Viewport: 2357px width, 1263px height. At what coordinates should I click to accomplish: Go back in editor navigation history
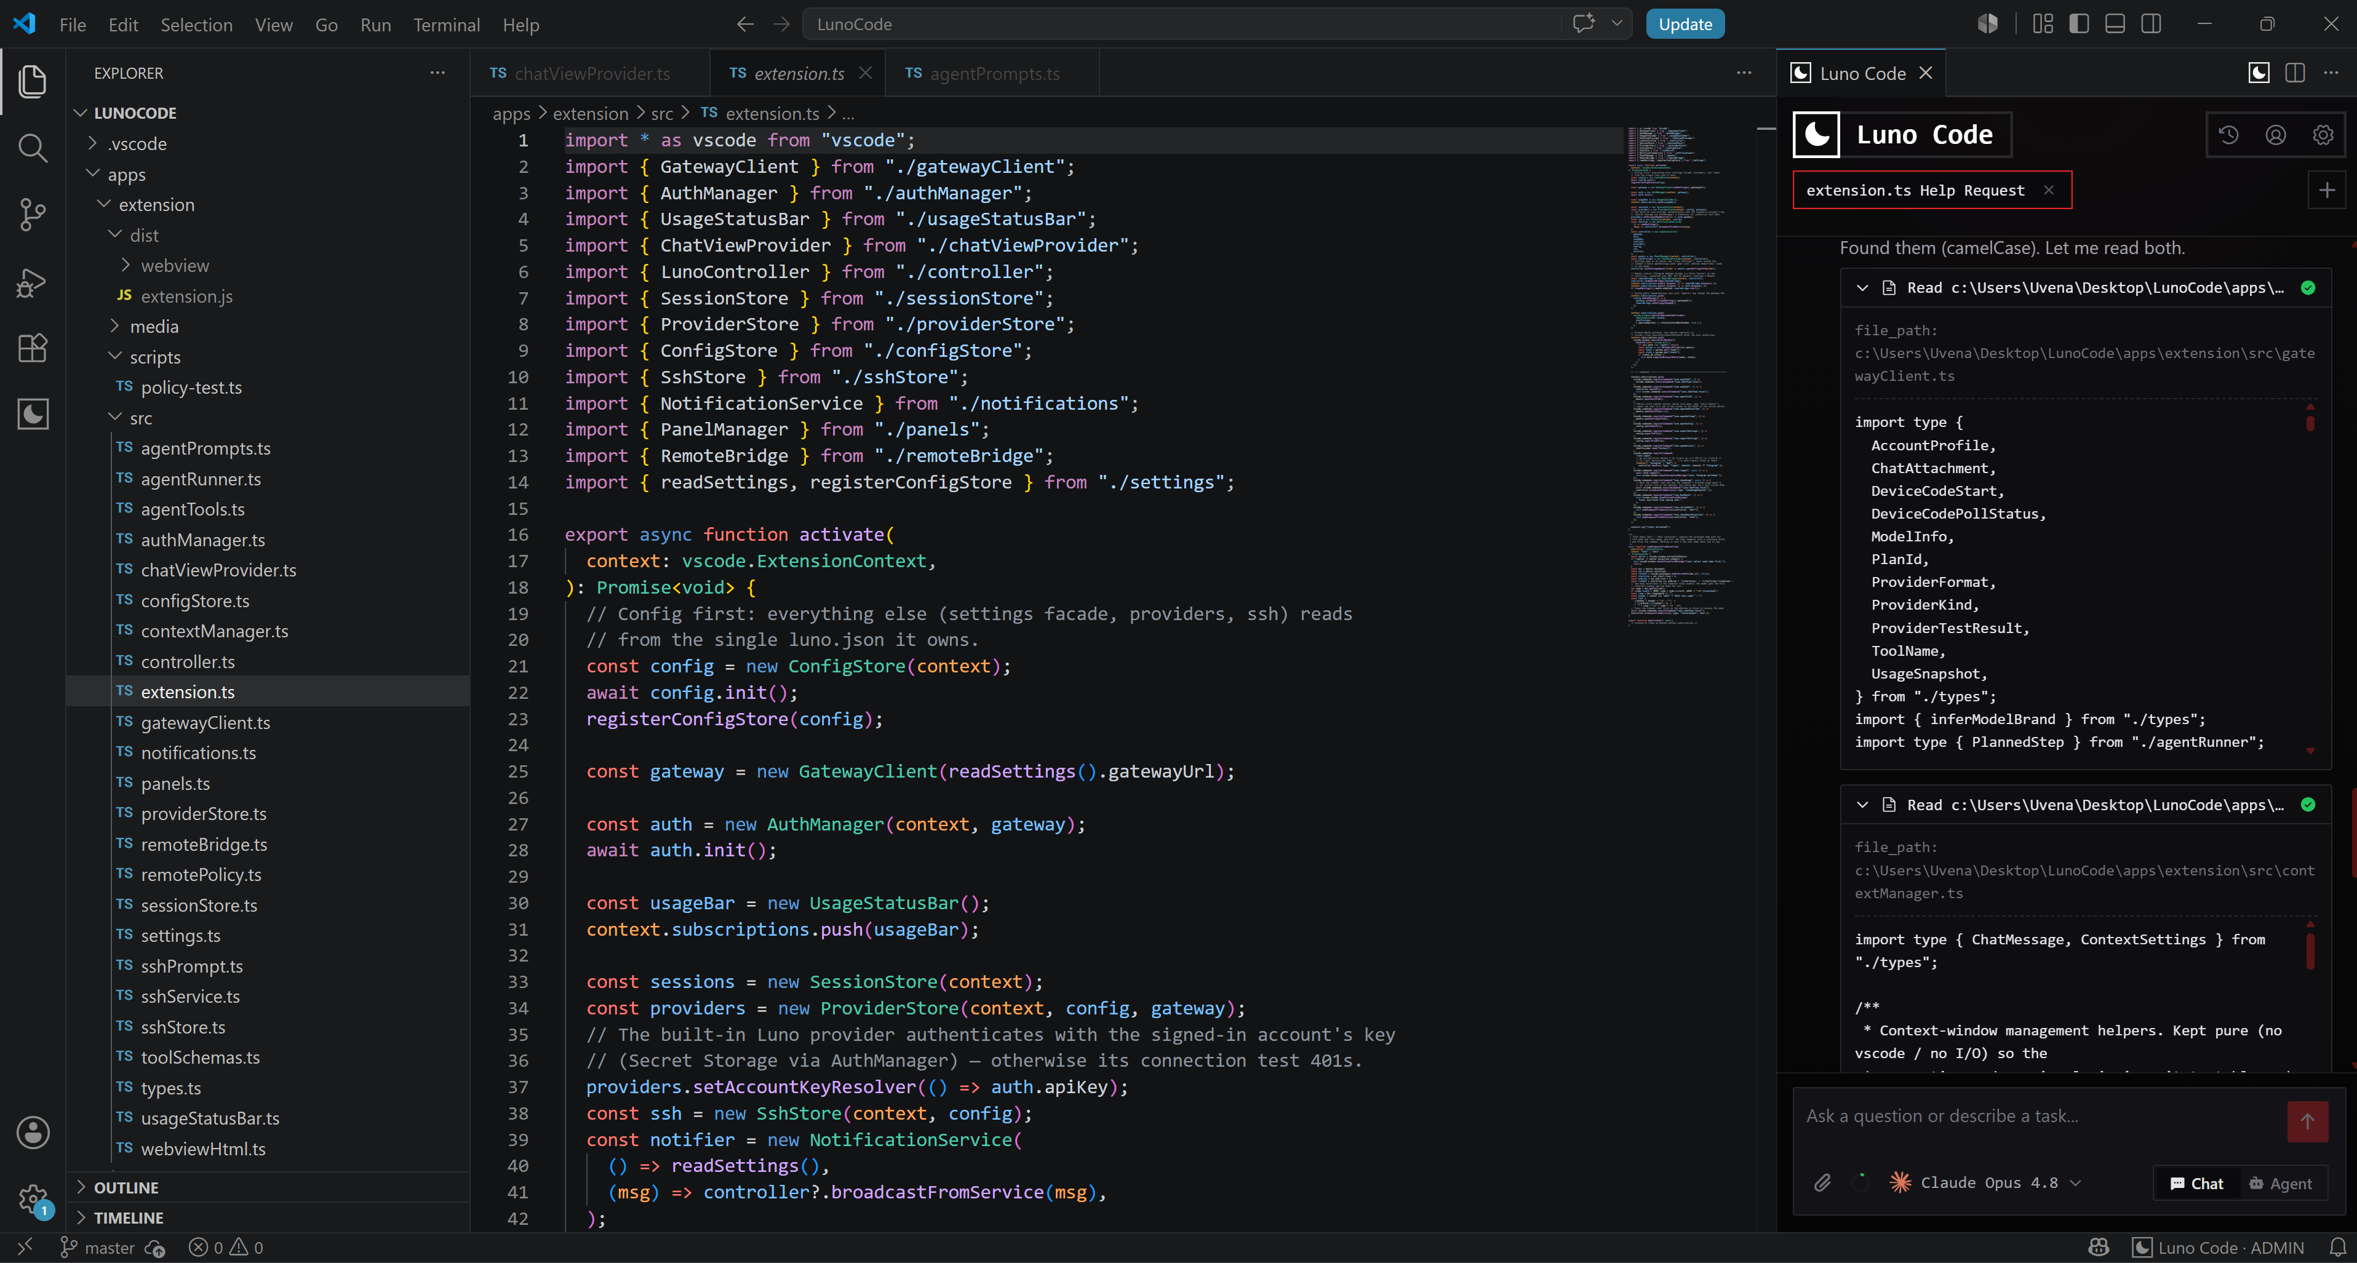[746, 25]
